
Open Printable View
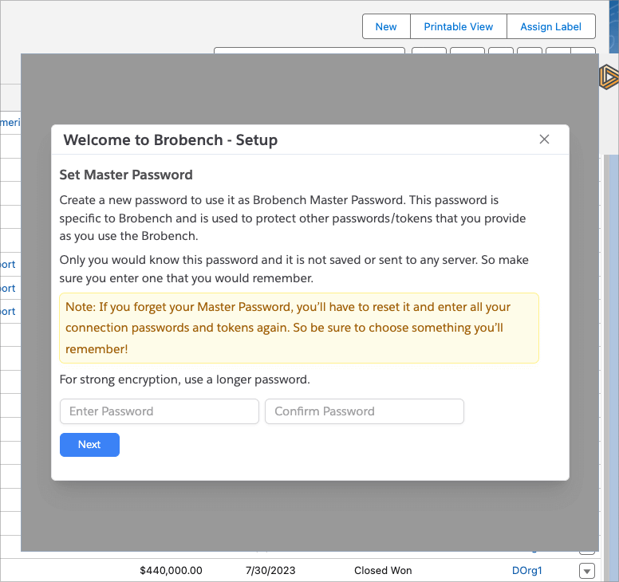[459, 26]
